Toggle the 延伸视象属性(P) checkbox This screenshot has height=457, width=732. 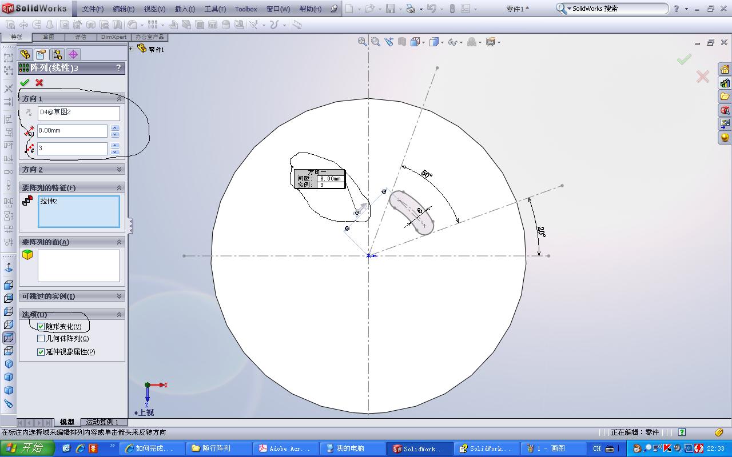41,352
